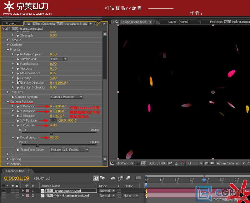Open layer 2 TrkMat None dropdown
The width and height of the screenshot is (250, 203).
coord(130,196)
